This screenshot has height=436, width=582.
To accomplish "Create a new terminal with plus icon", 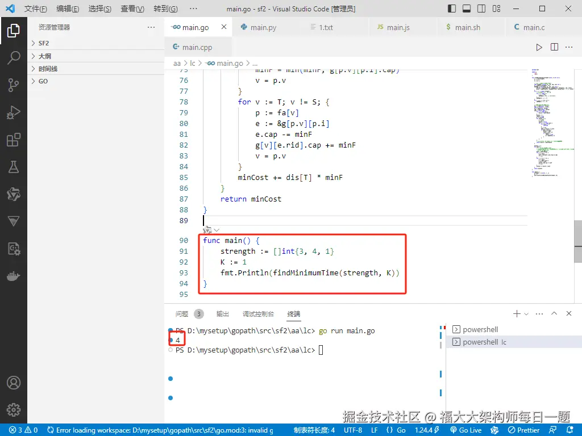I will click(516, 313).
